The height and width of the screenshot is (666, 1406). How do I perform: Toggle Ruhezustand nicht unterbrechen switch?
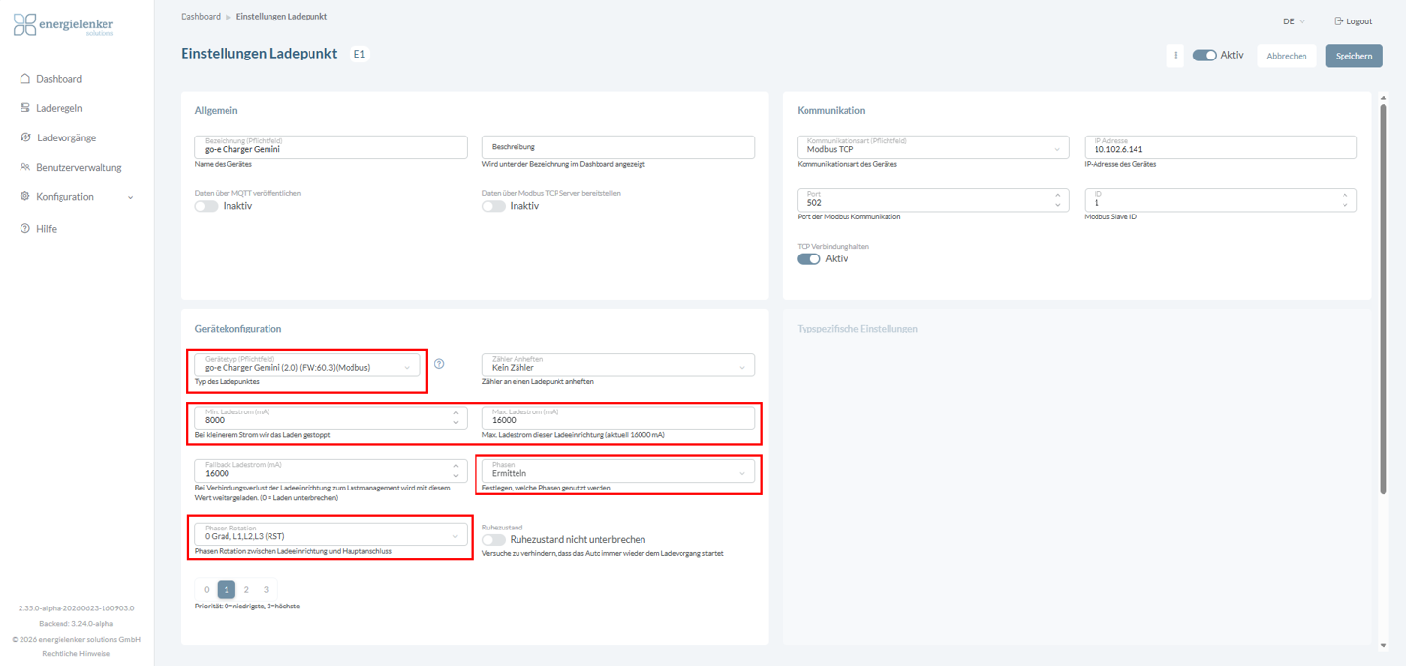(494, 539)
